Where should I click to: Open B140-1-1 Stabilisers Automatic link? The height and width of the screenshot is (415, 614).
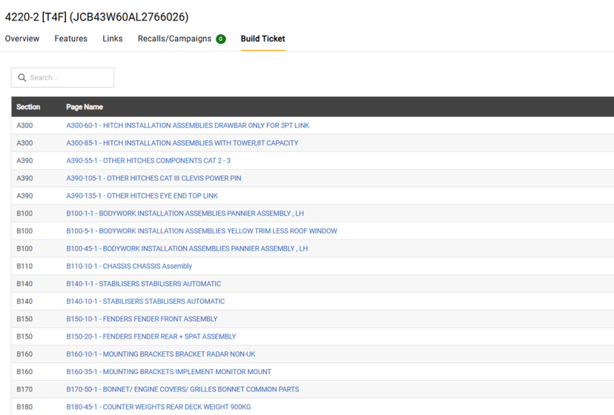coord(144,284)
